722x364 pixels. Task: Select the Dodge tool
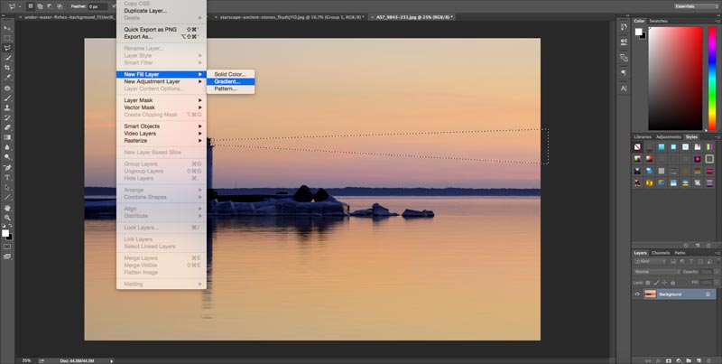click(7, 157)
